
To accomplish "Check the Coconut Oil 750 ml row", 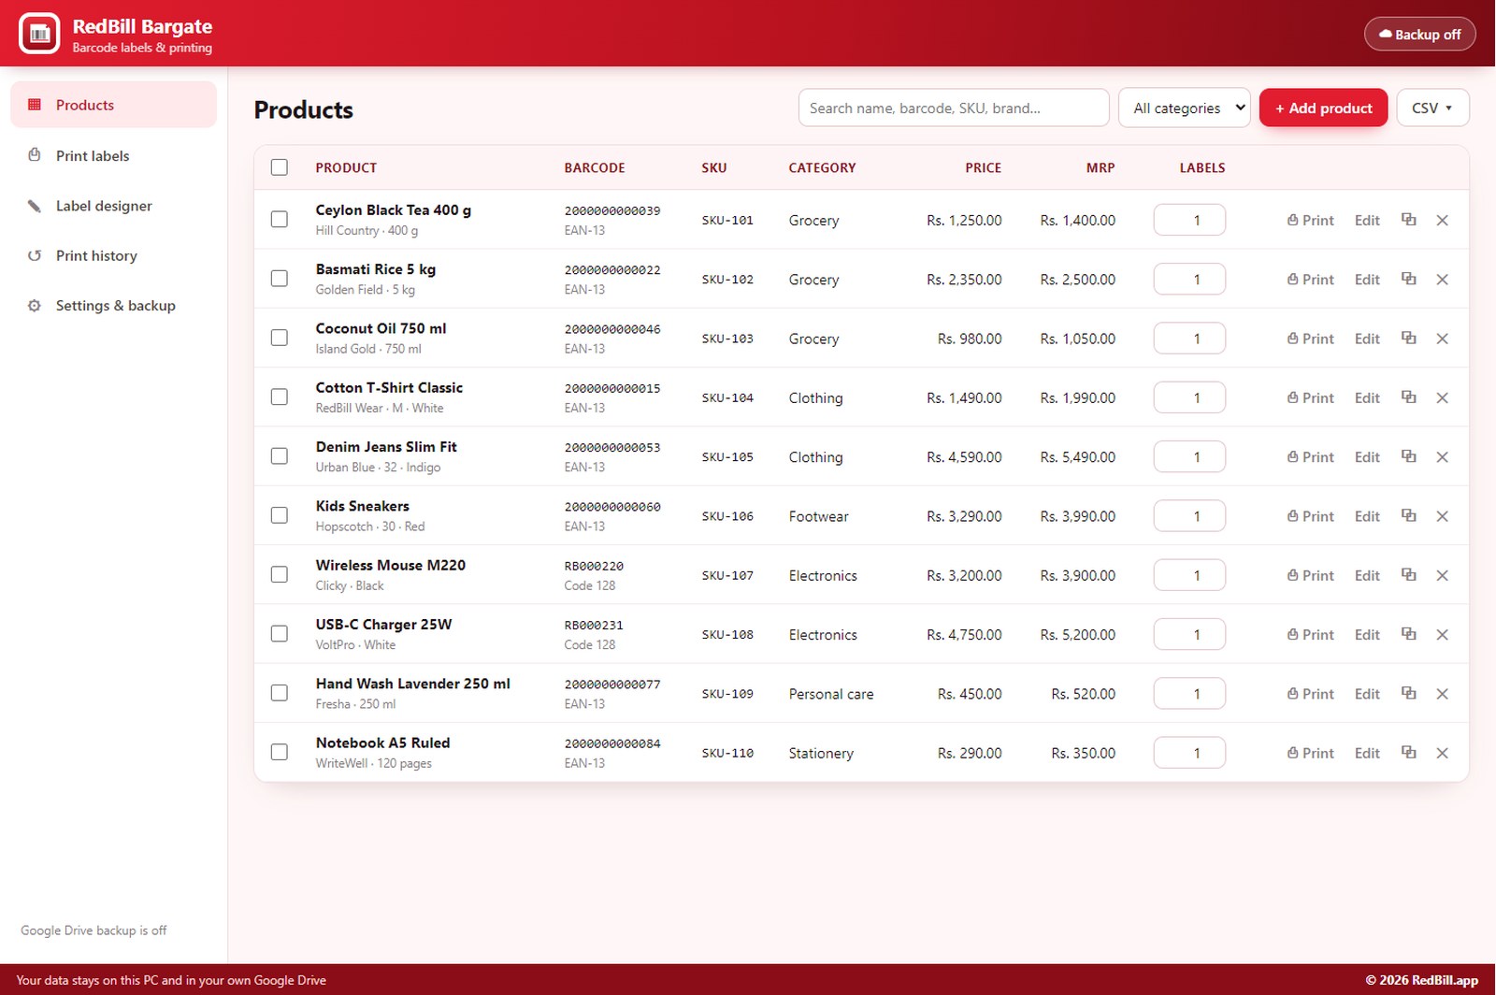I will [x=280, y=338].
